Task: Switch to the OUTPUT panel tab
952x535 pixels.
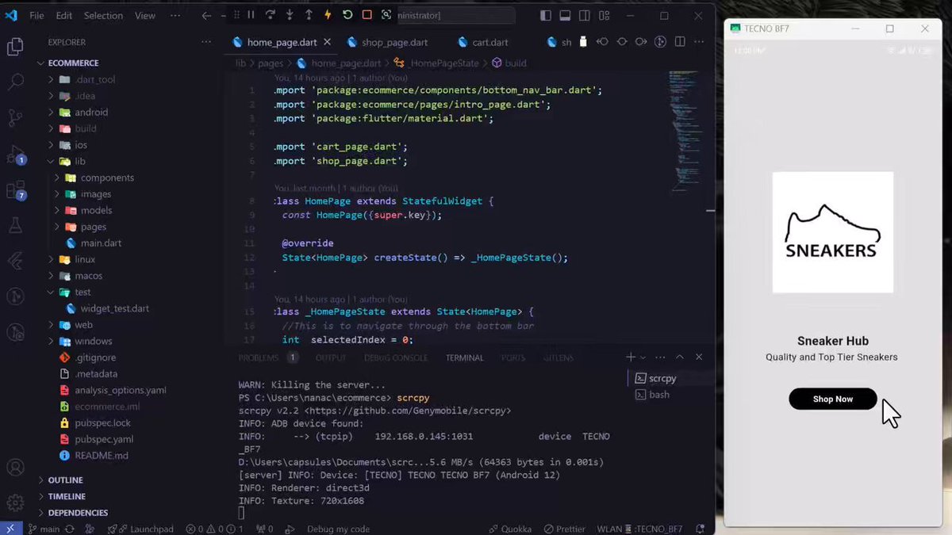Action: tap(331, 357)
